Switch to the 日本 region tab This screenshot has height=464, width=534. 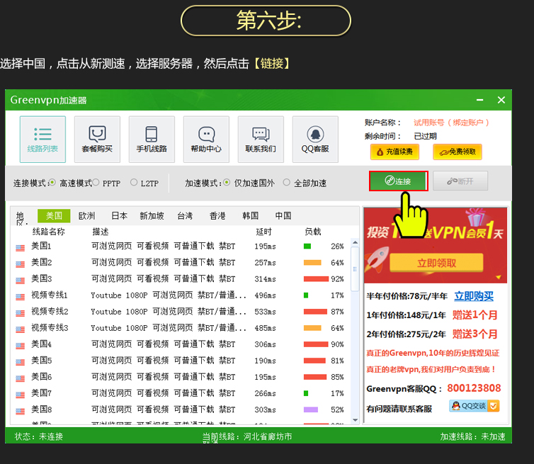(119, 216)
